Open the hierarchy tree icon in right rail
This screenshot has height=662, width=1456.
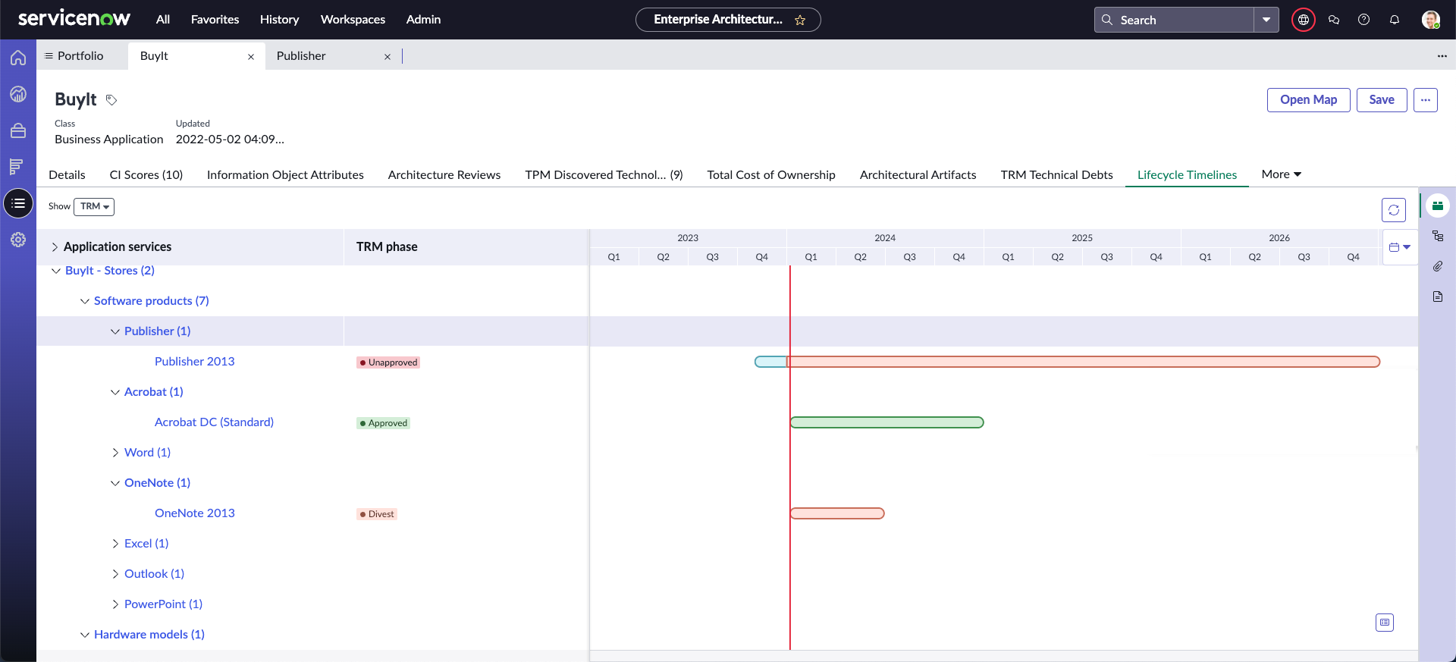[x=1438, y=236]
